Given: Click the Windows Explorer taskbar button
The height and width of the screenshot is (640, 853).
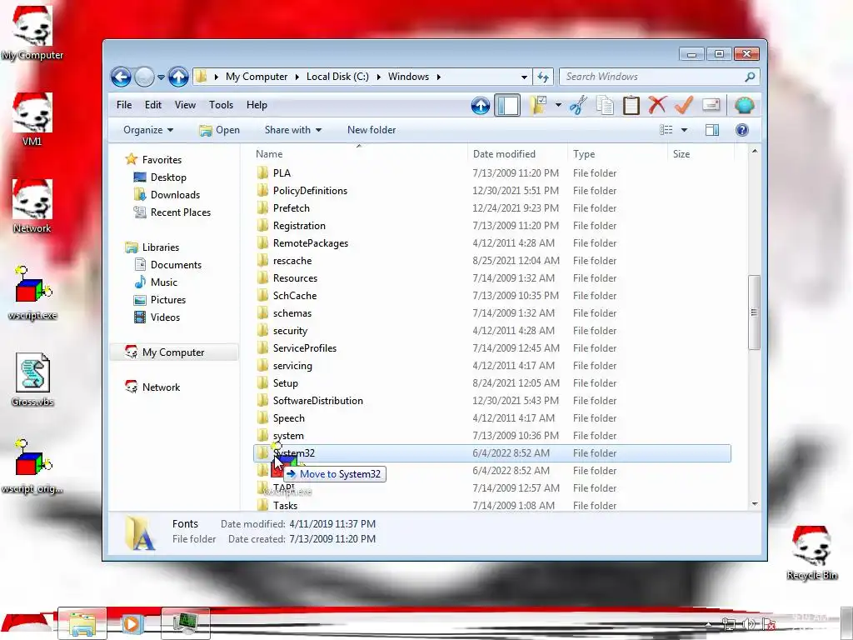Looking at the screenshot, I should tap(82, 623).
